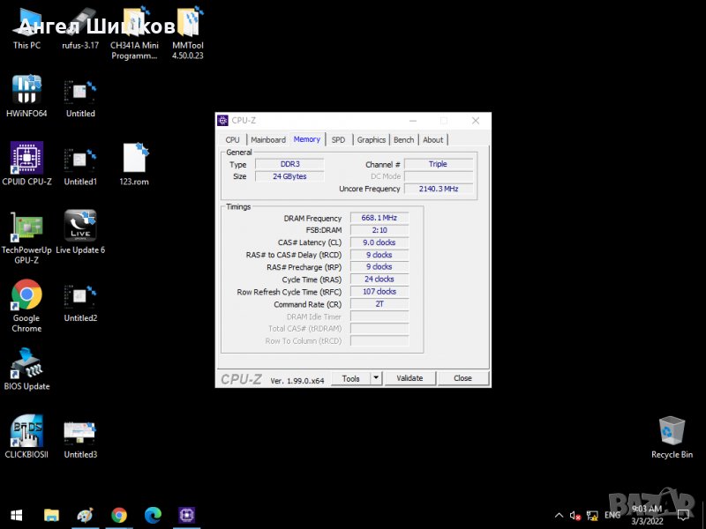The width and height of the screenshot is (706, 529).
Task: Open the 123.rom file
Action: (x=134, y=160)
